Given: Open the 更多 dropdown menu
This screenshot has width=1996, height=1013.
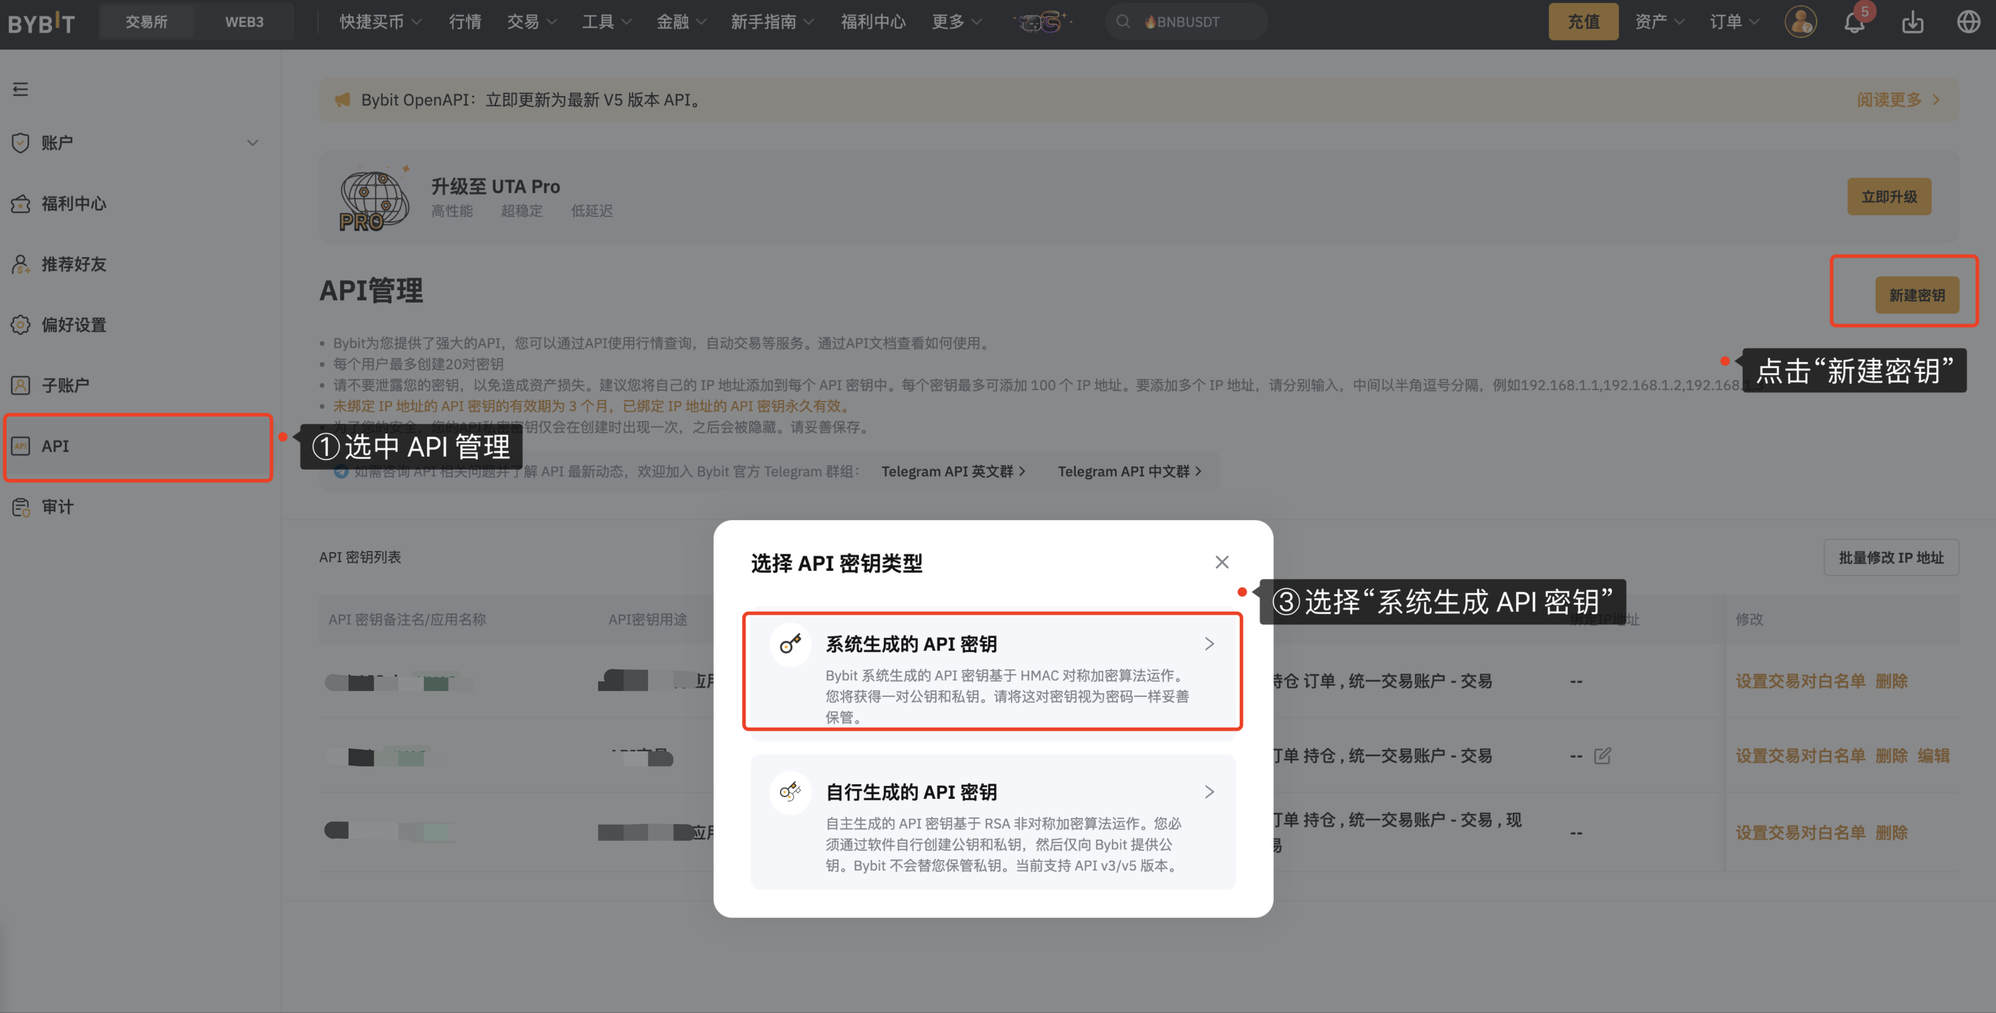Looking at the screenshot, I should 956,22.
